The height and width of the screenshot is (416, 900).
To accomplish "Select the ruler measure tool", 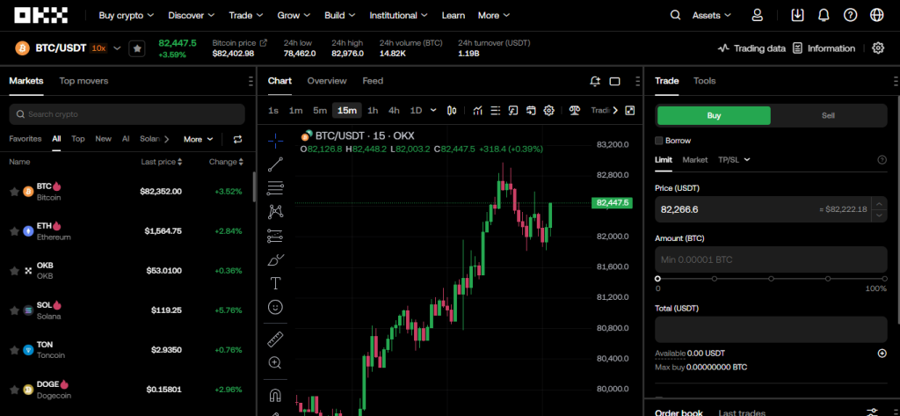I will click(275, 339).
